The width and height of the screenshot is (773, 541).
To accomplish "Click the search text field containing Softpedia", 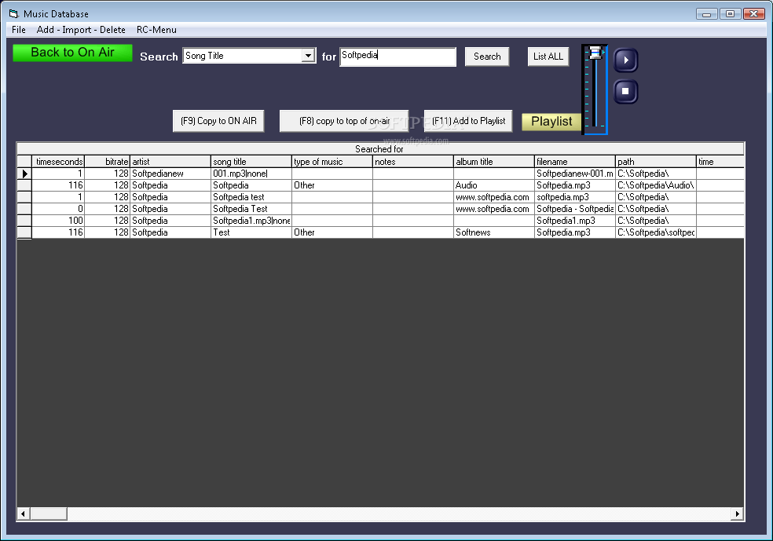I will click(x=397, y=57).
